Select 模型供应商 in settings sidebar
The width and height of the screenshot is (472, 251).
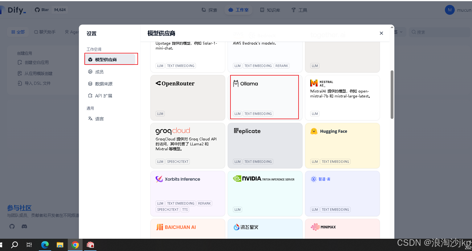111,59
